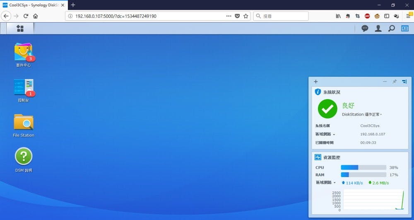Click the browser search box
This screenshot has width=414, height=220.
281,16
